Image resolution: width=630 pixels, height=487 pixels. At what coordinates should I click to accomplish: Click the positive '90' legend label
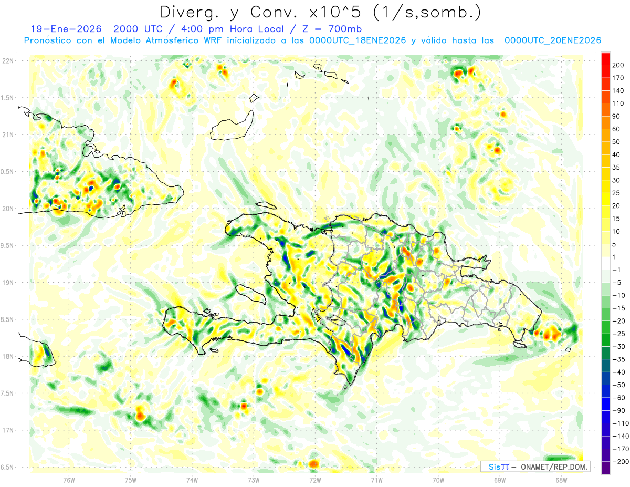(x=617, y=116)
